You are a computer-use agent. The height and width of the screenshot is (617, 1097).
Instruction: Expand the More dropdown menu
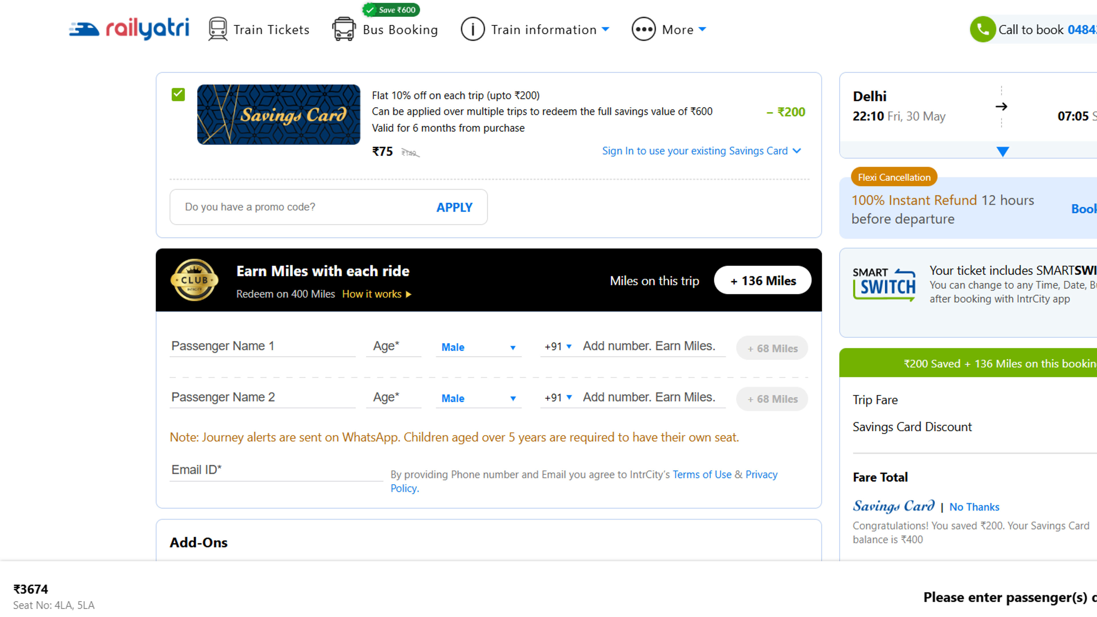pos(684,29)
